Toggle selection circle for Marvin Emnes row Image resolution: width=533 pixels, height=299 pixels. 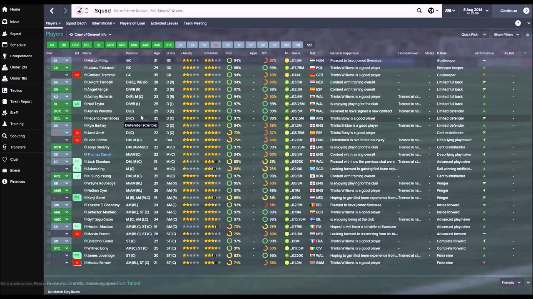click(49, 234)
